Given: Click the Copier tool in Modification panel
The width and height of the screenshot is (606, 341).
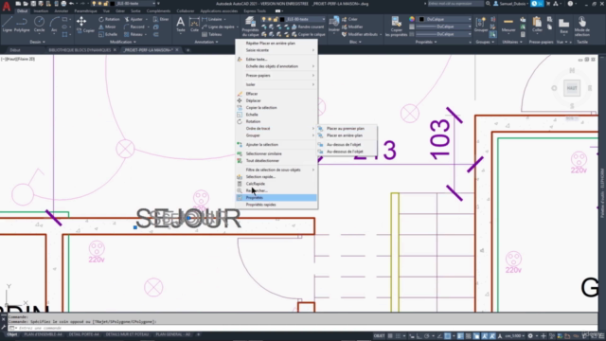Looking at the screenshot, I should [86, 30].
